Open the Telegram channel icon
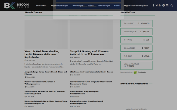This screenshot has width=177, height=110. (x=163, y=5)
